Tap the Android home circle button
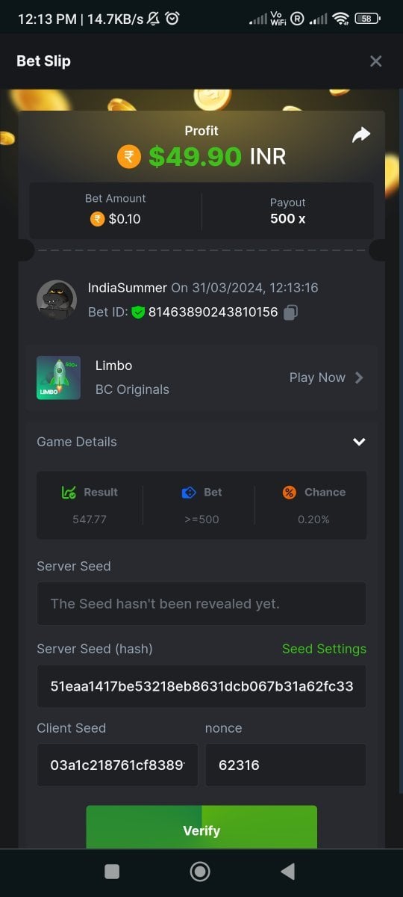 [199, 871]
